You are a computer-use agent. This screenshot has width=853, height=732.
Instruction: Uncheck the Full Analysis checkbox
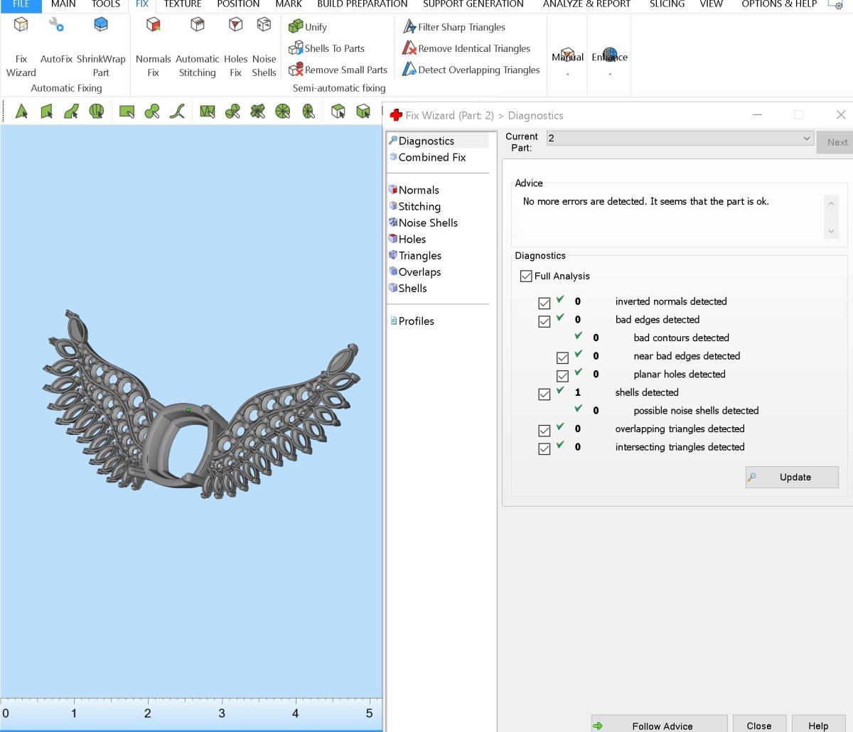pyautogui.click(x=526, y=276)
